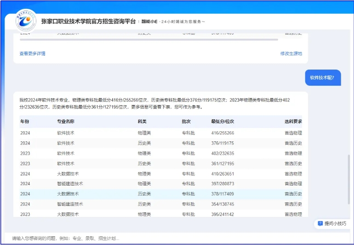Click the 专业名称 column header
Image resolution: width=354 pixels, height=245 pixels.
coord(66,122)
